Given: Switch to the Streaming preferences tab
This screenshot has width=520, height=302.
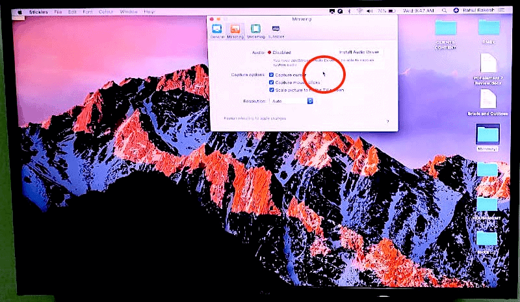Looking at the screenshot, I should pos(255,31).
